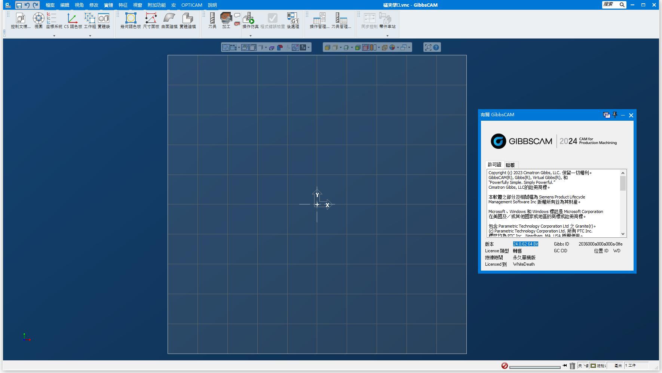Open the 控制文檔 document control tool
The image size is (662, 373).
click(21, 21)
